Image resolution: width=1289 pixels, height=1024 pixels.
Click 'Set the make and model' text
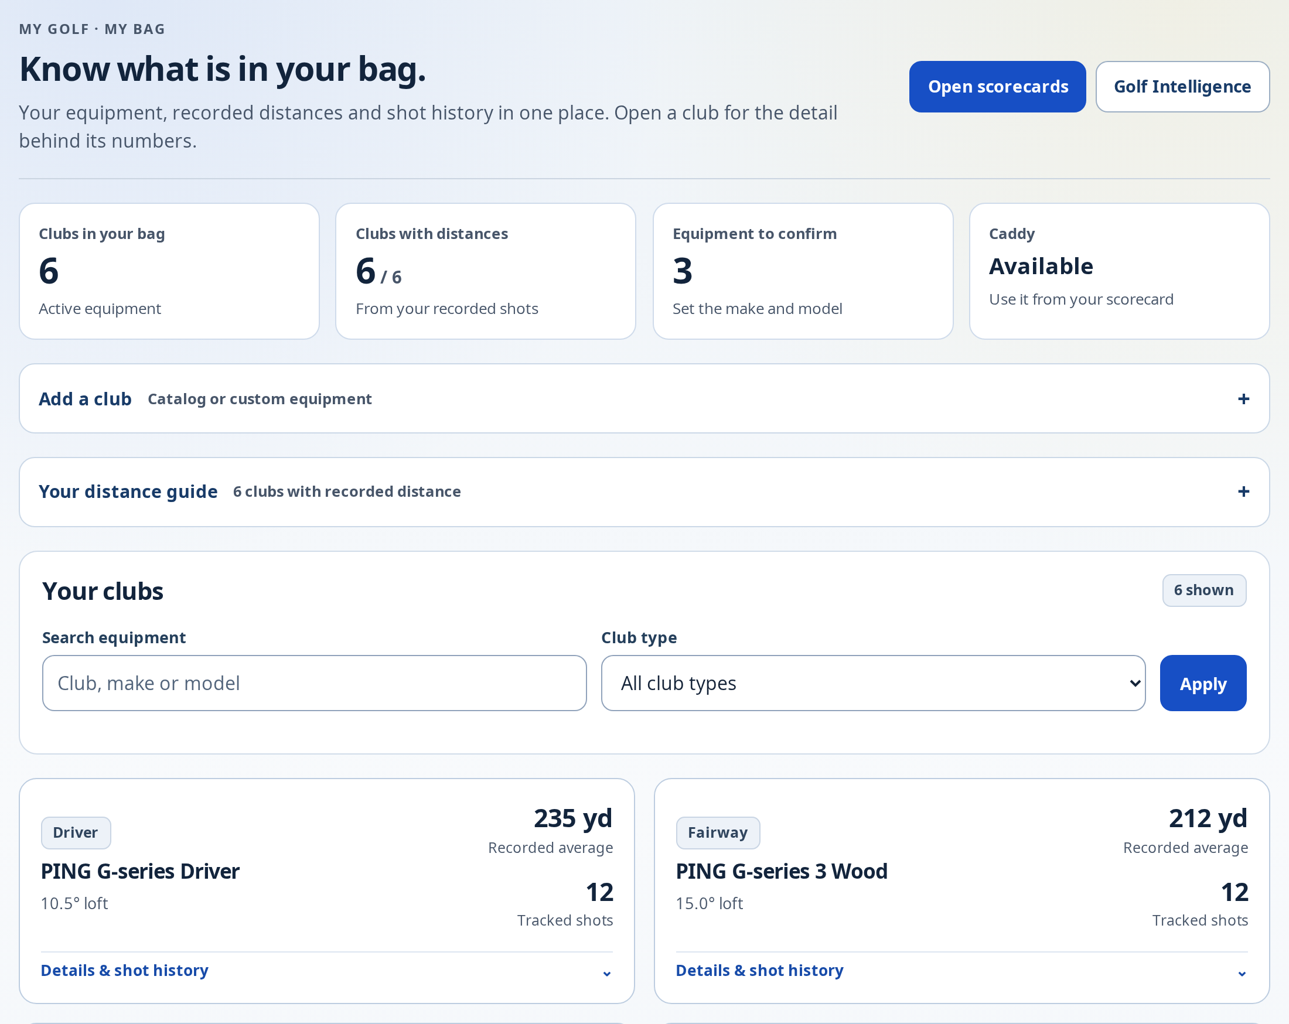(757, 309)
